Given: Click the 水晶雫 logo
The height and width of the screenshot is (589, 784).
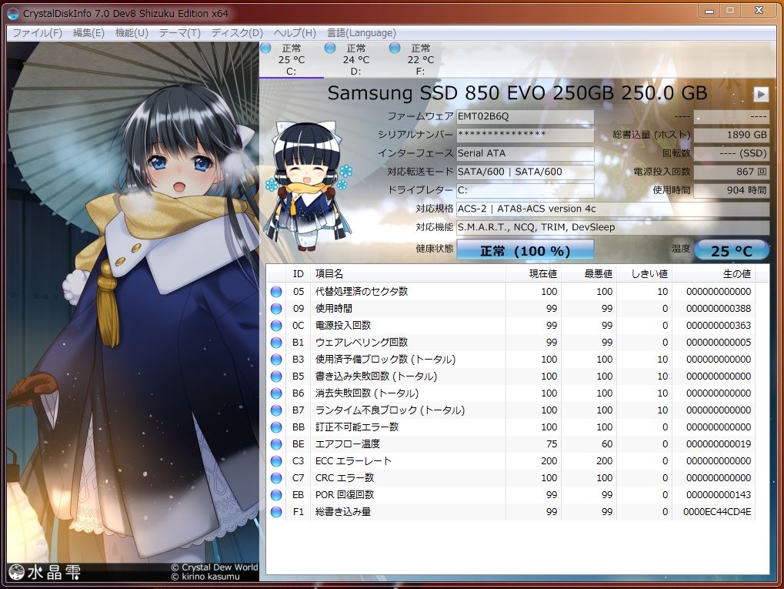Looking at the screenshot, I should 45,572.
